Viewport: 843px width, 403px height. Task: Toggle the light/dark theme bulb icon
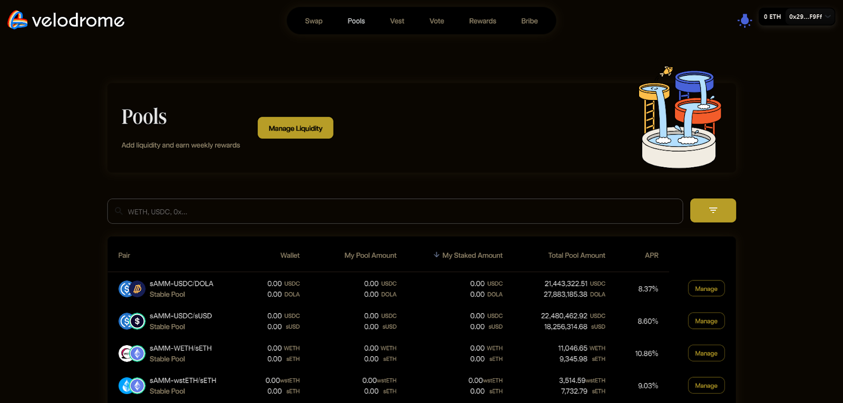tap(744, 21)
